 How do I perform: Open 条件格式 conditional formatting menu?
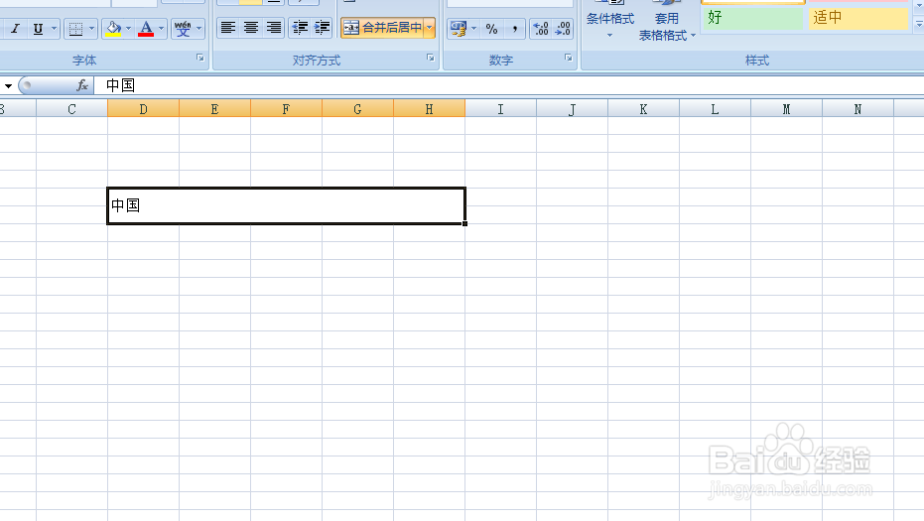[x=610, y=23]
